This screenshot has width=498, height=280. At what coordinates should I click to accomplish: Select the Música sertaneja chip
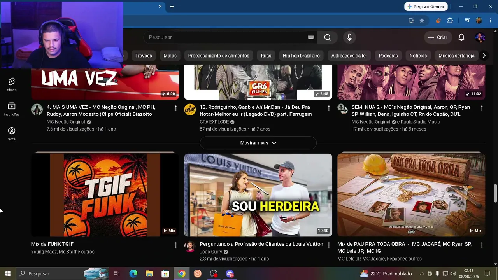[456, 56]
